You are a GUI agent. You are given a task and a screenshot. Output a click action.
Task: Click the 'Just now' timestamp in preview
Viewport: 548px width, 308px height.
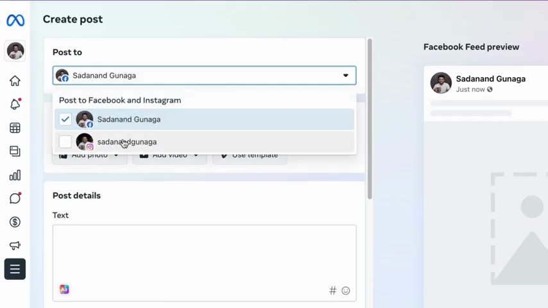pyautogui.click(x=470, y=89)
